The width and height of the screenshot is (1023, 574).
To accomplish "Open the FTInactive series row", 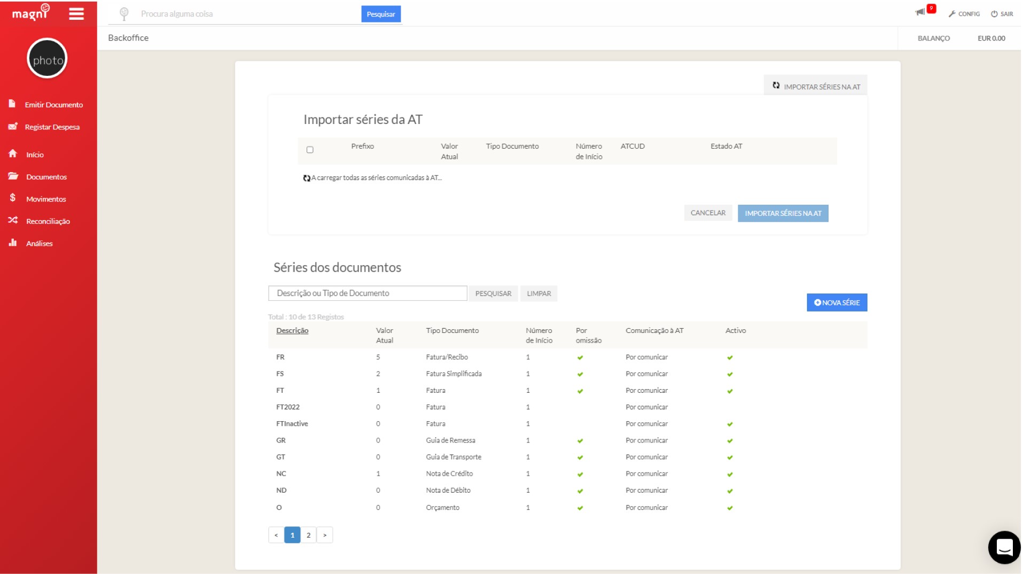I will coord(567,423).
